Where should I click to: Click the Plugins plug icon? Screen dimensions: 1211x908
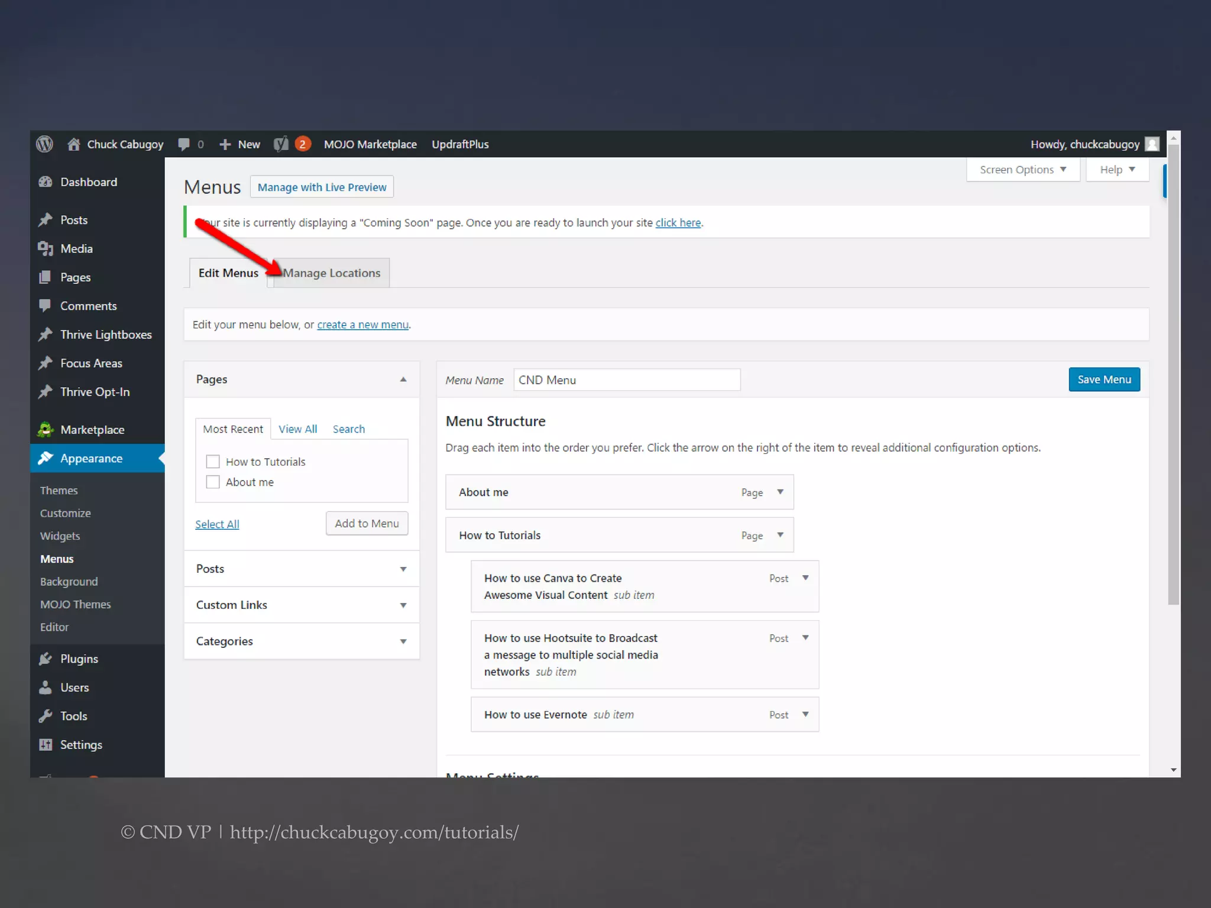[x=46, y=659]
